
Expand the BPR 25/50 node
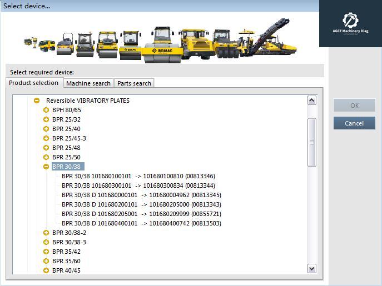[46, 157]
